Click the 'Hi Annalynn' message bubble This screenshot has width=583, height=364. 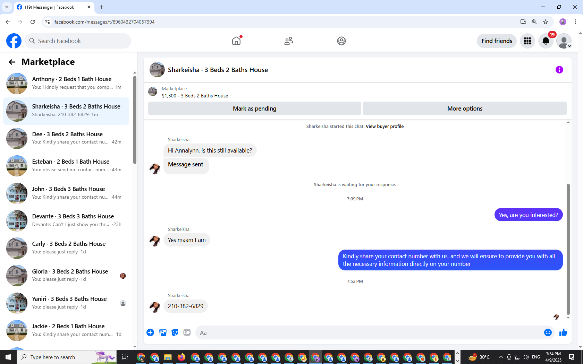(210, 150)
